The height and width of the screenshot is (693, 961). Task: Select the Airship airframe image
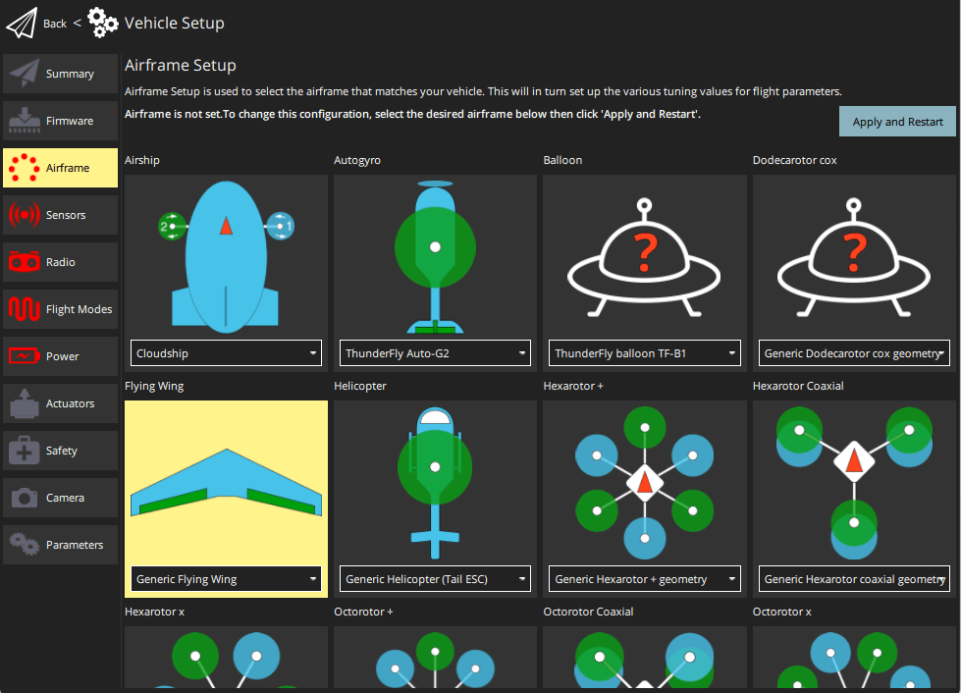[226, 253]
